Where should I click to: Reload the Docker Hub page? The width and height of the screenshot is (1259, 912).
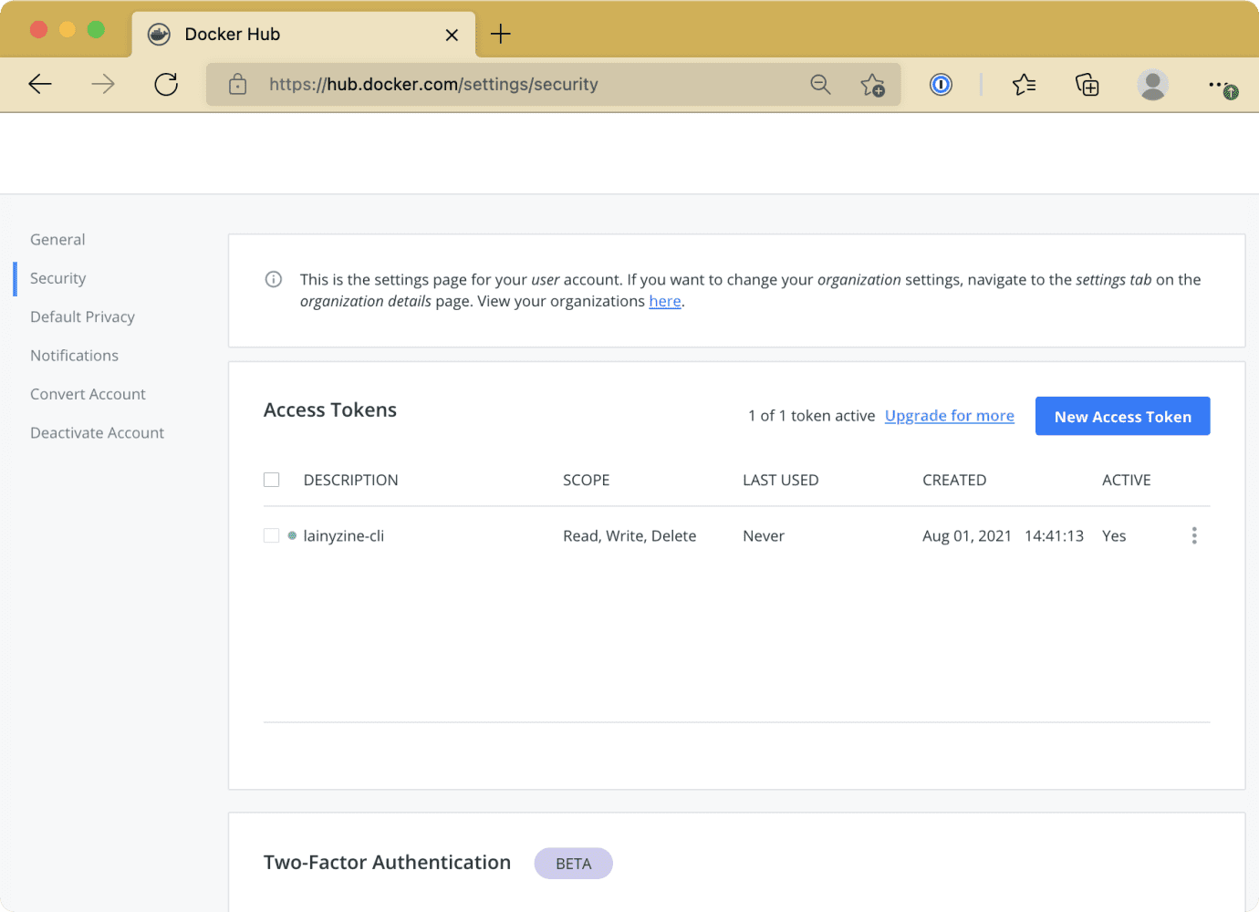[166, 85]
